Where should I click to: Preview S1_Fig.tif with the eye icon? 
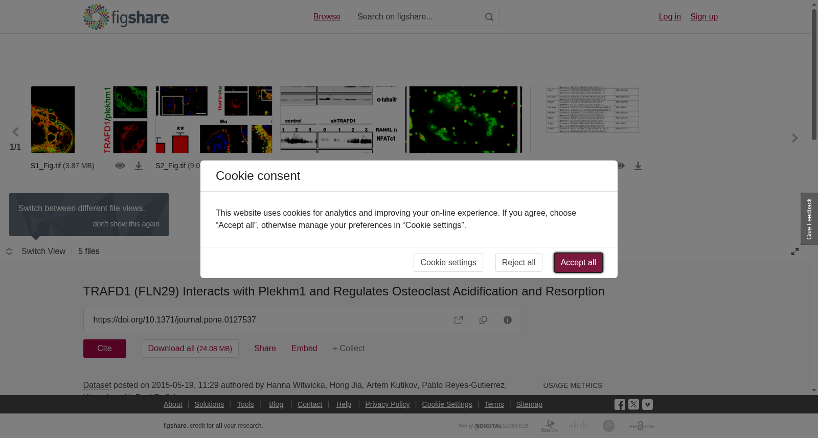(120, 166)
